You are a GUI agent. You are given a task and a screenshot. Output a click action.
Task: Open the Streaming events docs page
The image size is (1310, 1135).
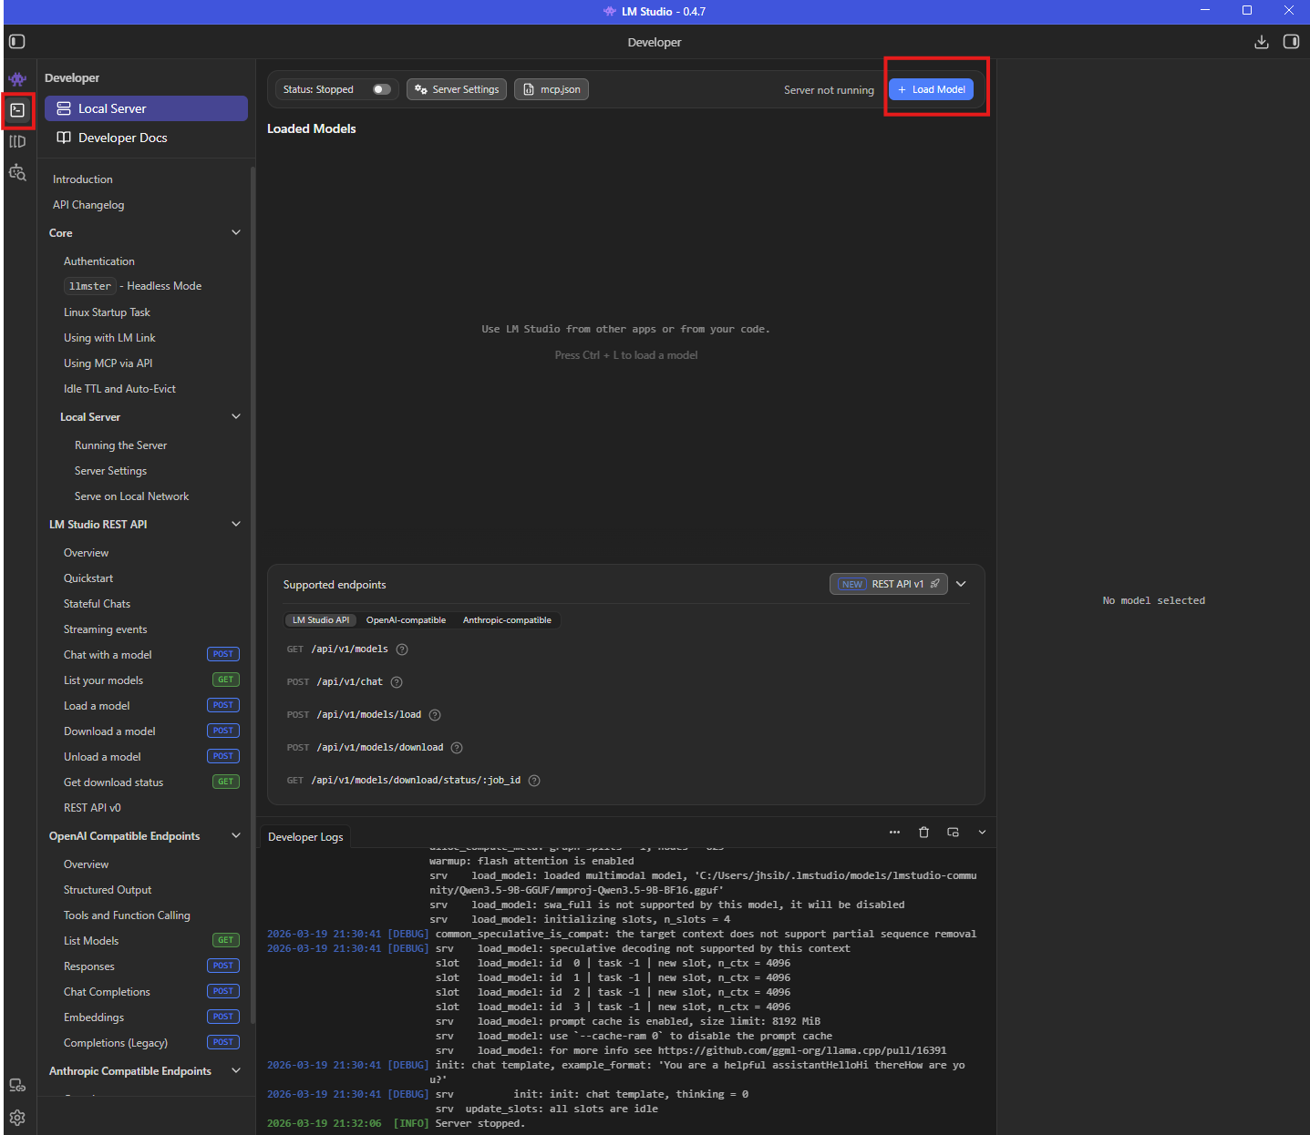(106, 629)
